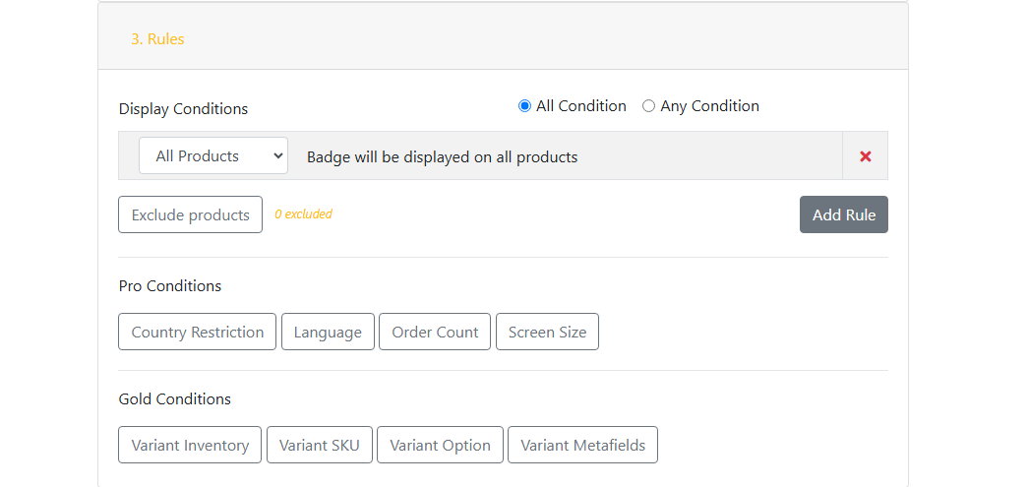Choose the Variant SKU condition
This screenshot has width=1028, height=487.
(x=319, y=445)
